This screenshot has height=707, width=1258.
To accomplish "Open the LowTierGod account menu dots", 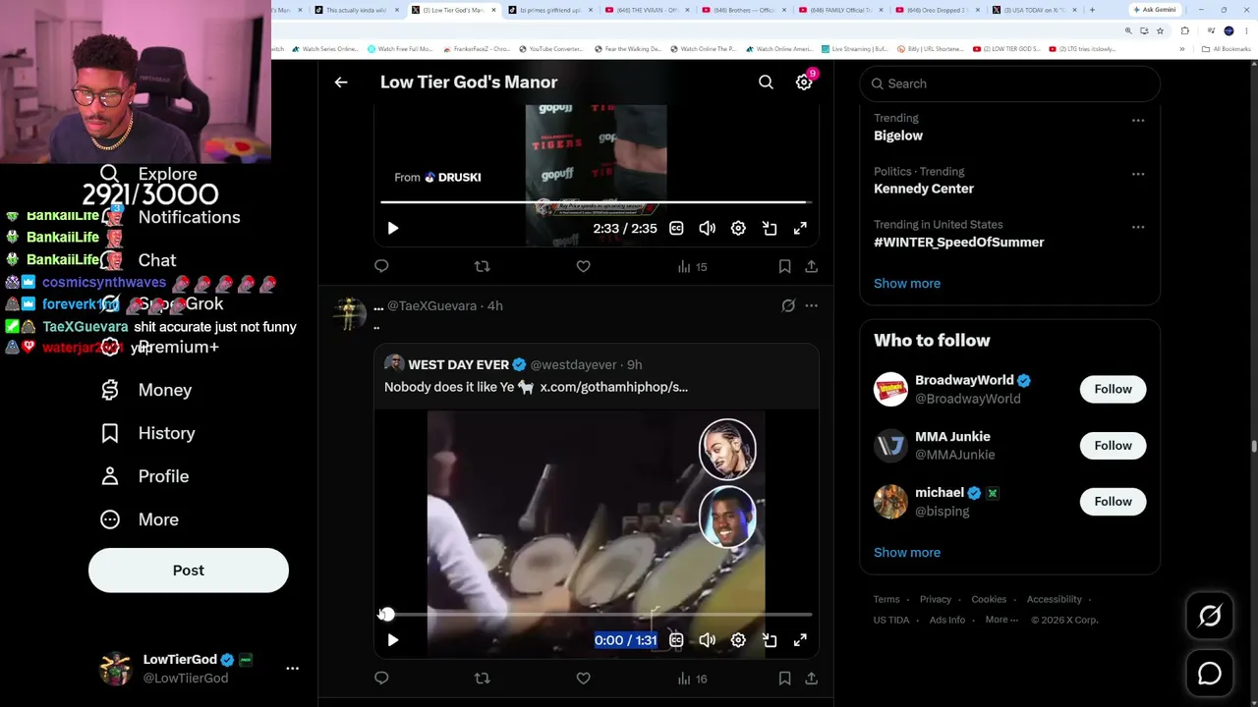I will click(x=292, y=668).
